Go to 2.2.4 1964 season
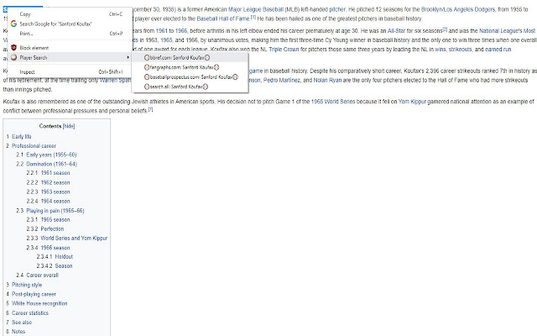The width and height of the screenshot is (537, 336). (48, 202)
